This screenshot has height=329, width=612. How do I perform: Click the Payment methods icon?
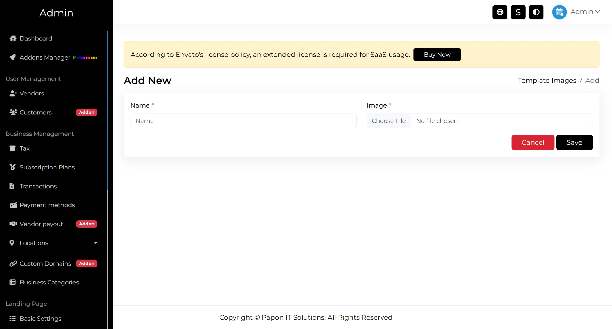tap(13, 205)
